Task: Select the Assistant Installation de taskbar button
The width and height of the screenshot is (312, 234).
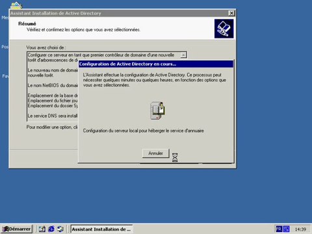Action: coord(101,229)
